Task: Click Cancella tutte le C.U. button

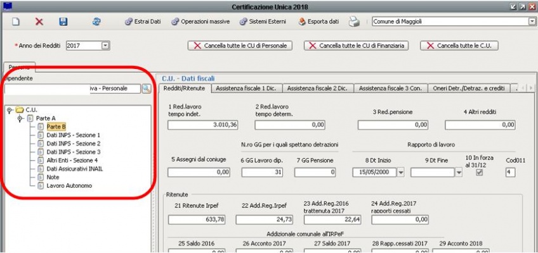Action: tap(459, 46)
